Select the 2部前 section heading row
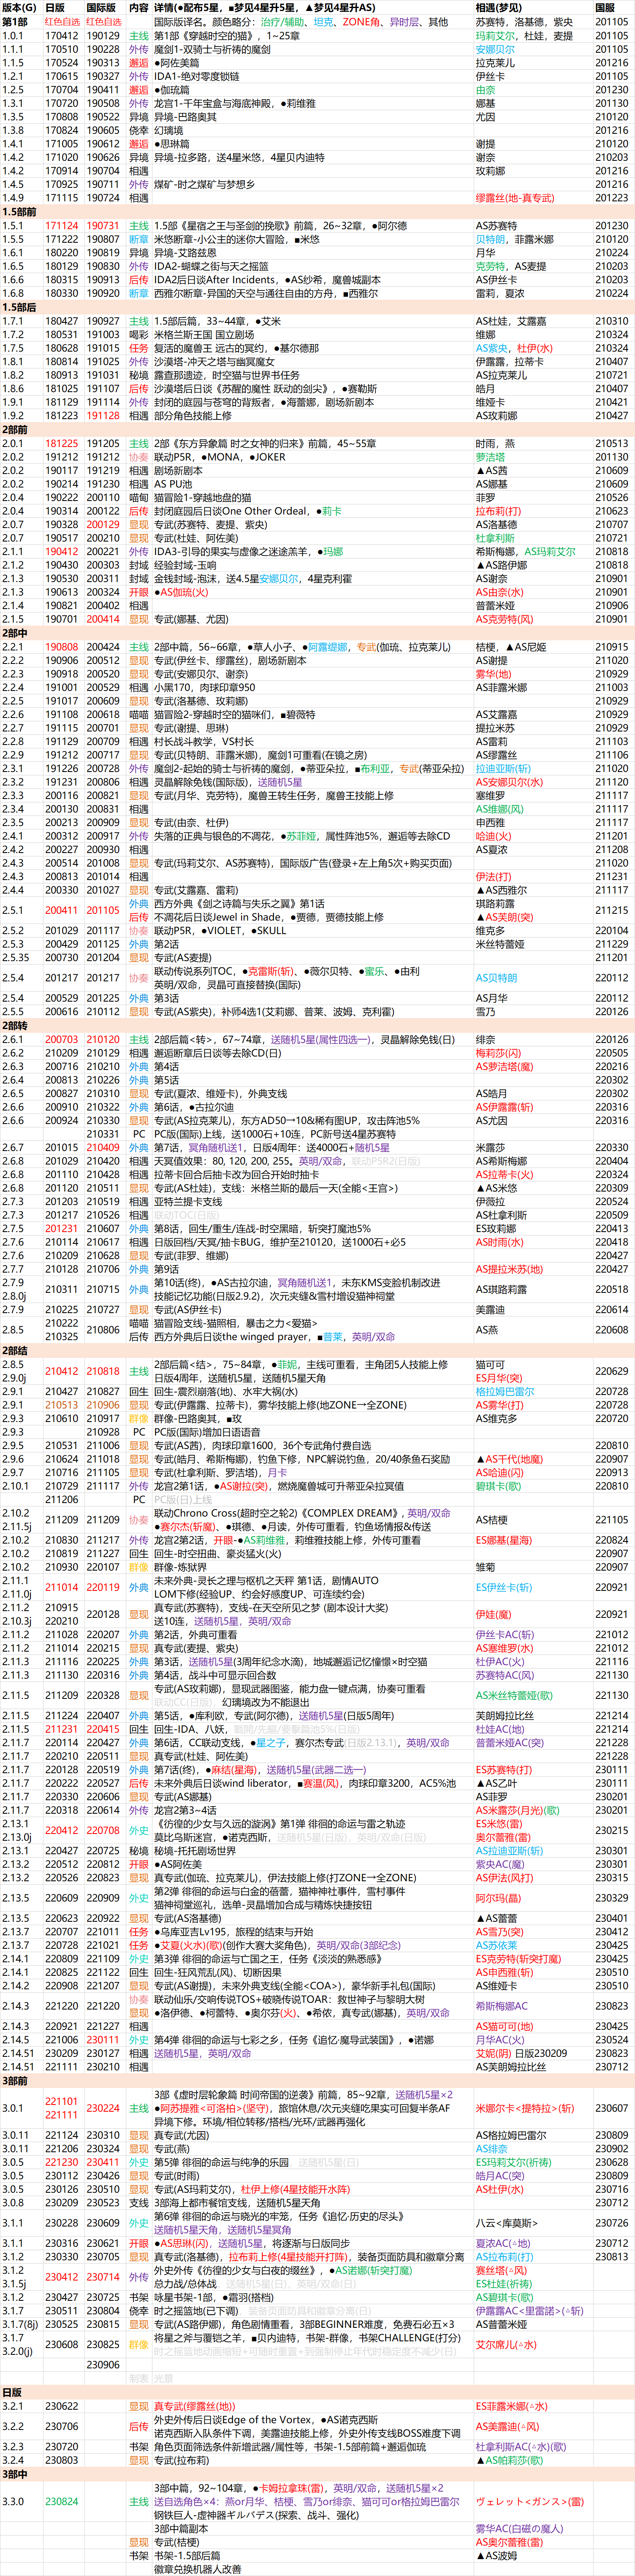 click(x=15, y=429)
